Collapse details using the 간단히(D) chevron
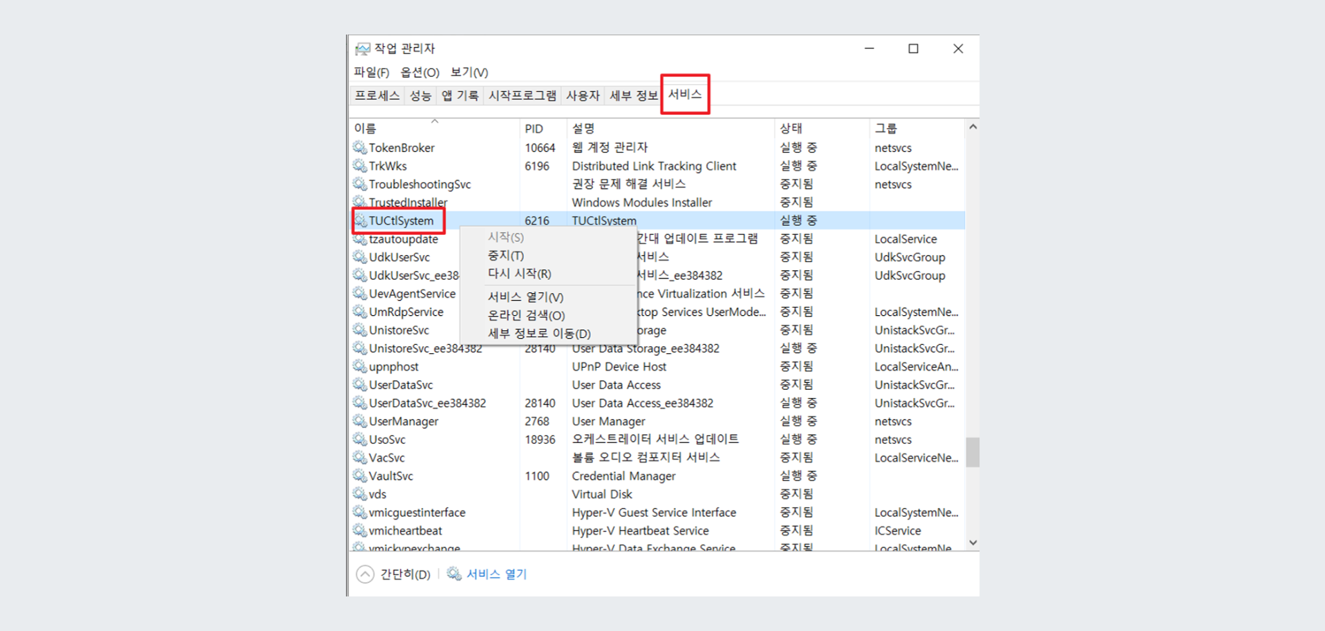Image resolution: width=1325 pixels, height=631 pixels. click(x=366, y=574)
